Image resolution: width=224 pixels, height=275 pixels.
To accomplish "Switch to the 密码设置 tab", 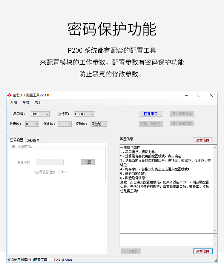I will pos(16,140).
